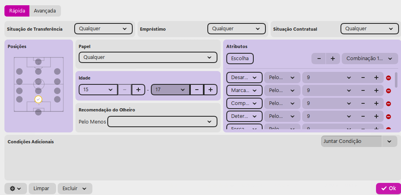
Task: Toggle the defensive midfielder position dot
Action: (38, 91)
